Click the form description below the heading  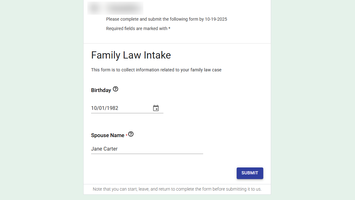click(156, 69)
